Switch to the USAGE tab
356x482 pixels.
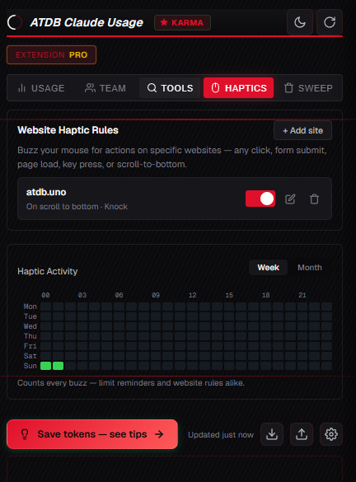pos(41,88)
